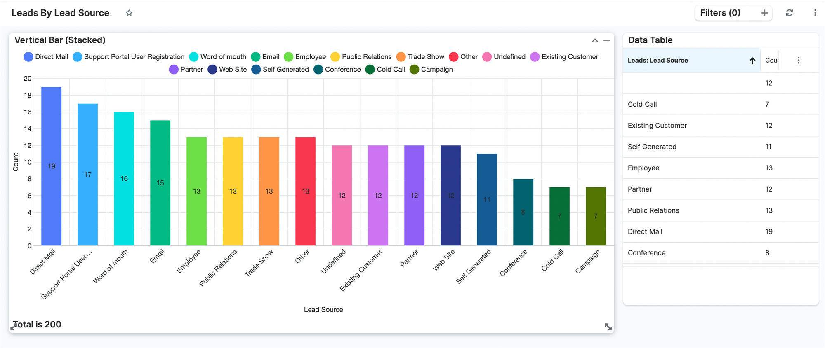This screenshot has width=825, height=348.
Task: Sort by Lead Source ascending arrow
Action: pos(752,61)
